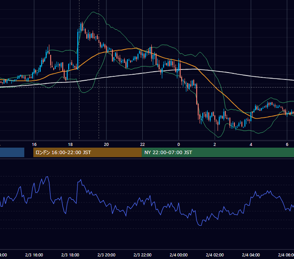This screenshot has height=259, width=294.
Task: Click the 2/3 18:00 date label
Action: coord(70,255)
